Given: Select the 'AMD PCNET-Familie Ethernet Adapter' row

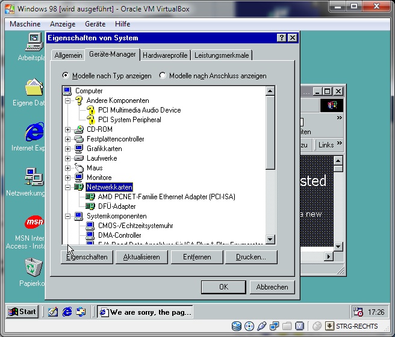Looking at the screenshot, I should click(x=167, y=197).
